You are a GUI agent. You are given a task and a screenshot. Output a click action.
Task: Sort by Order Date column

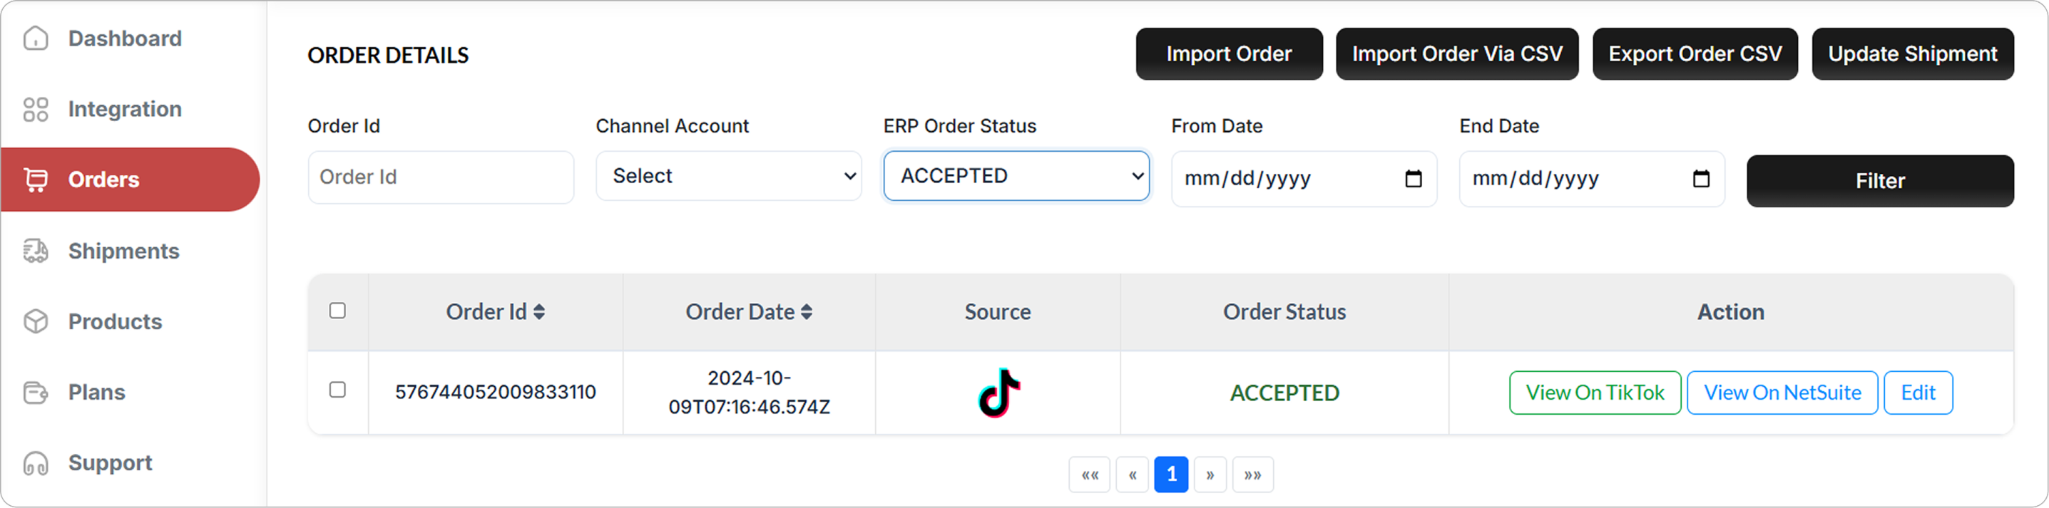[806, 311]
